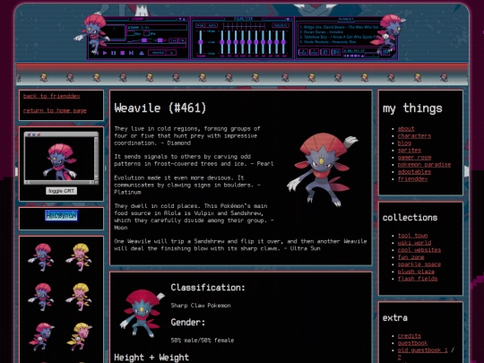This screenshot has width=484, height=363.
Task: Click the playlist ADD button
Action: [x=303, y=52]
